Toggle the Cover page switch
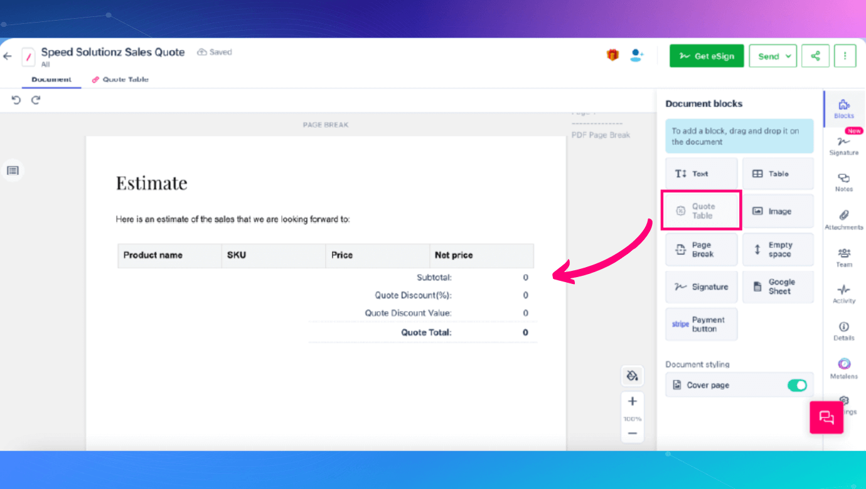Image resolution: width=866 pixels, height=489 pixels. [x=797, y=385]
